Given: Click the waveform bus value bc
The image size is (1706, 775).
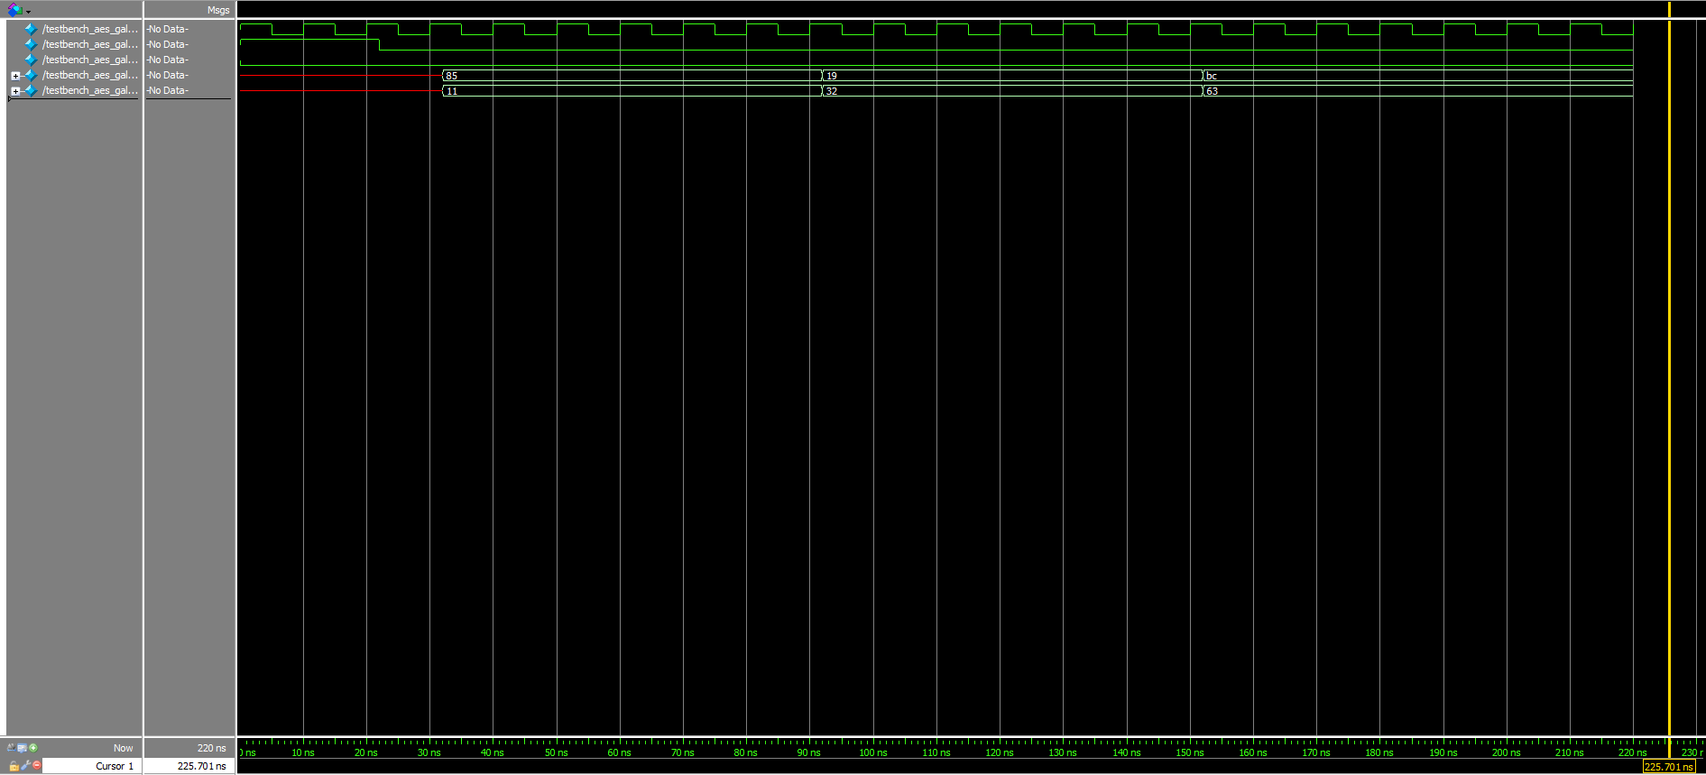Looking at the screenshot, I should click(1212, 76).
